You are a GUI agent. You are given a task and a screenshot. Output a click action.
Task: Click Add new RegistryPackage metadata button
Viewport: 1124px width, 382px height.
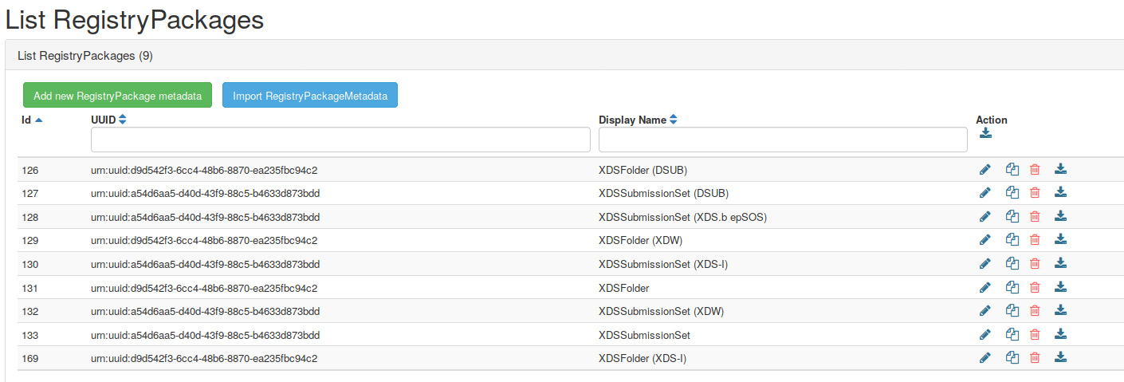tap(117, 96)
